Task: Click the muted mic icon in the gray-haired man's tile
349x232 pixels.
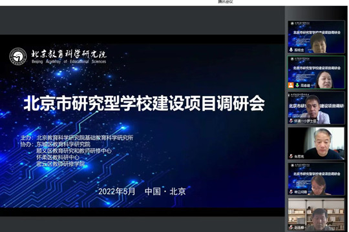Action: (291, 157)
